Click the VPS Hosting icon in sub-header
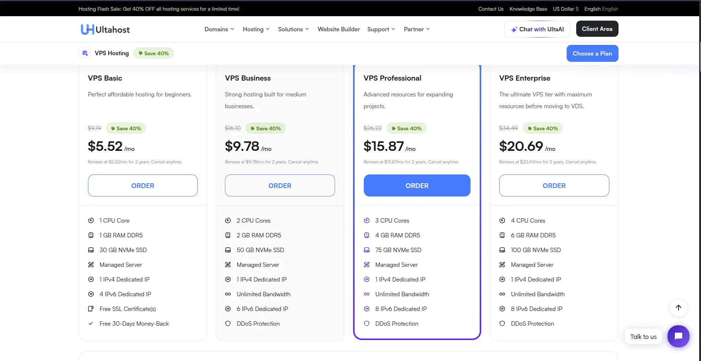The height and width of the screenshot is (361, 701). point(85,53)
